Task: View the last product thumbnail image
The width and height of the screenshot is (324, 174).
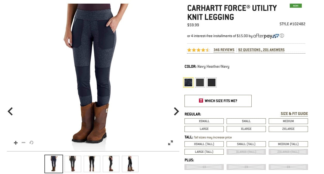Action: pos(130,164)
